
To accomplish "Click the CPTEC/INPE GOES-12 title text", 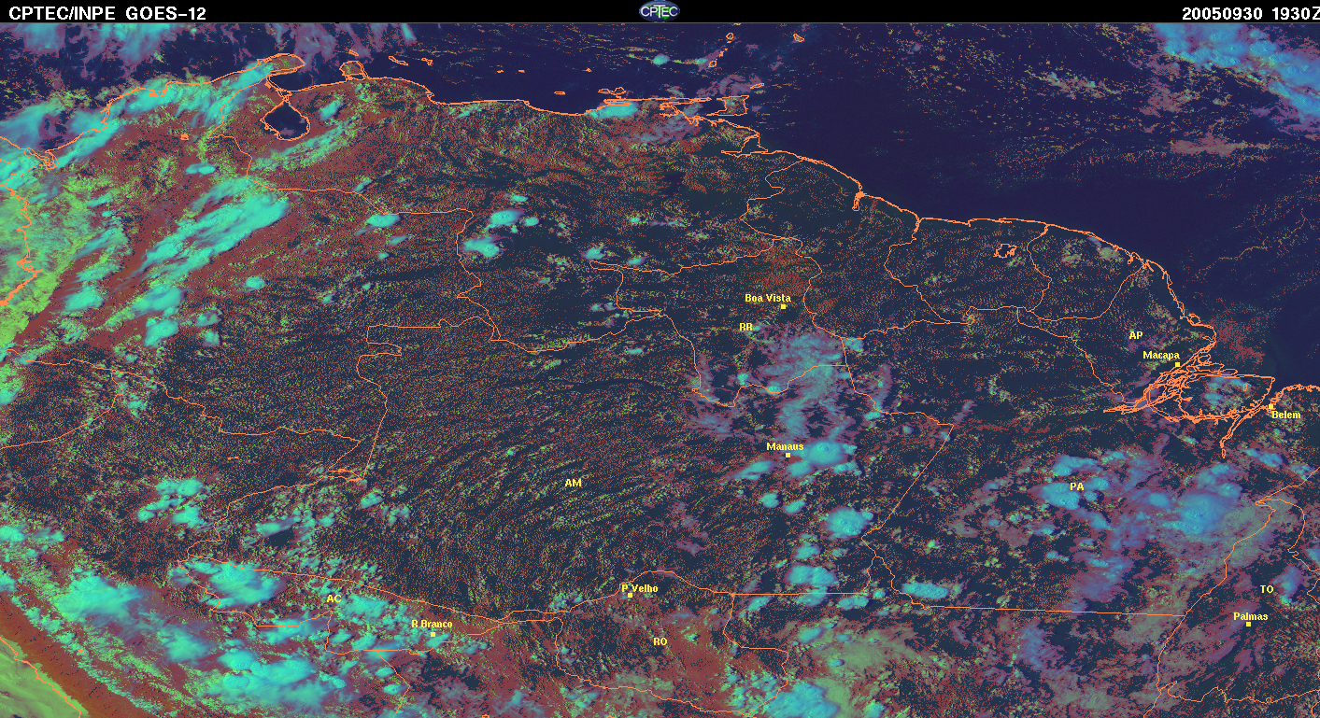I will [107, 13].
